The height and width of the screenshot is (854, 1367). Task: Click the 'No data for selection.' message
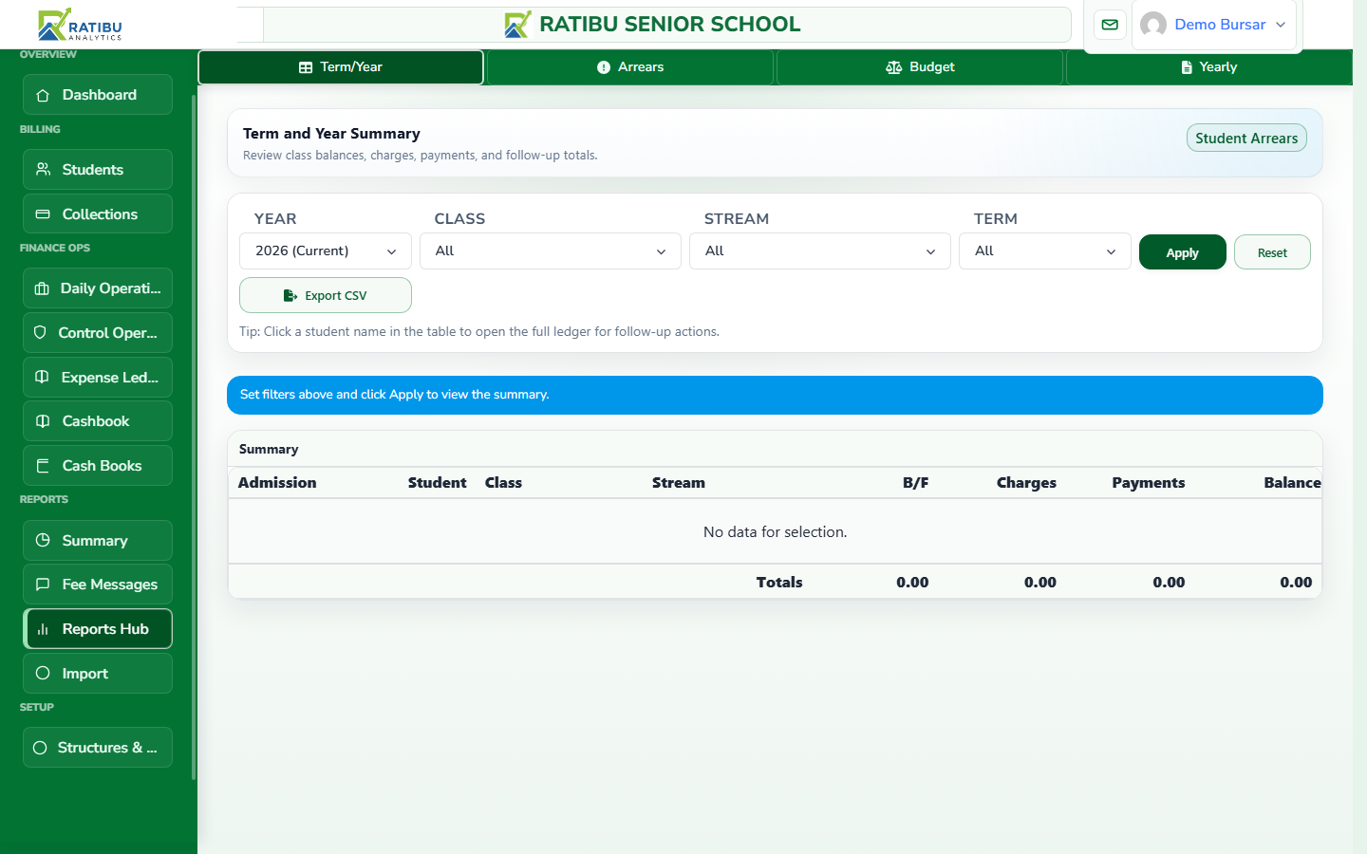tap(776, 532)
